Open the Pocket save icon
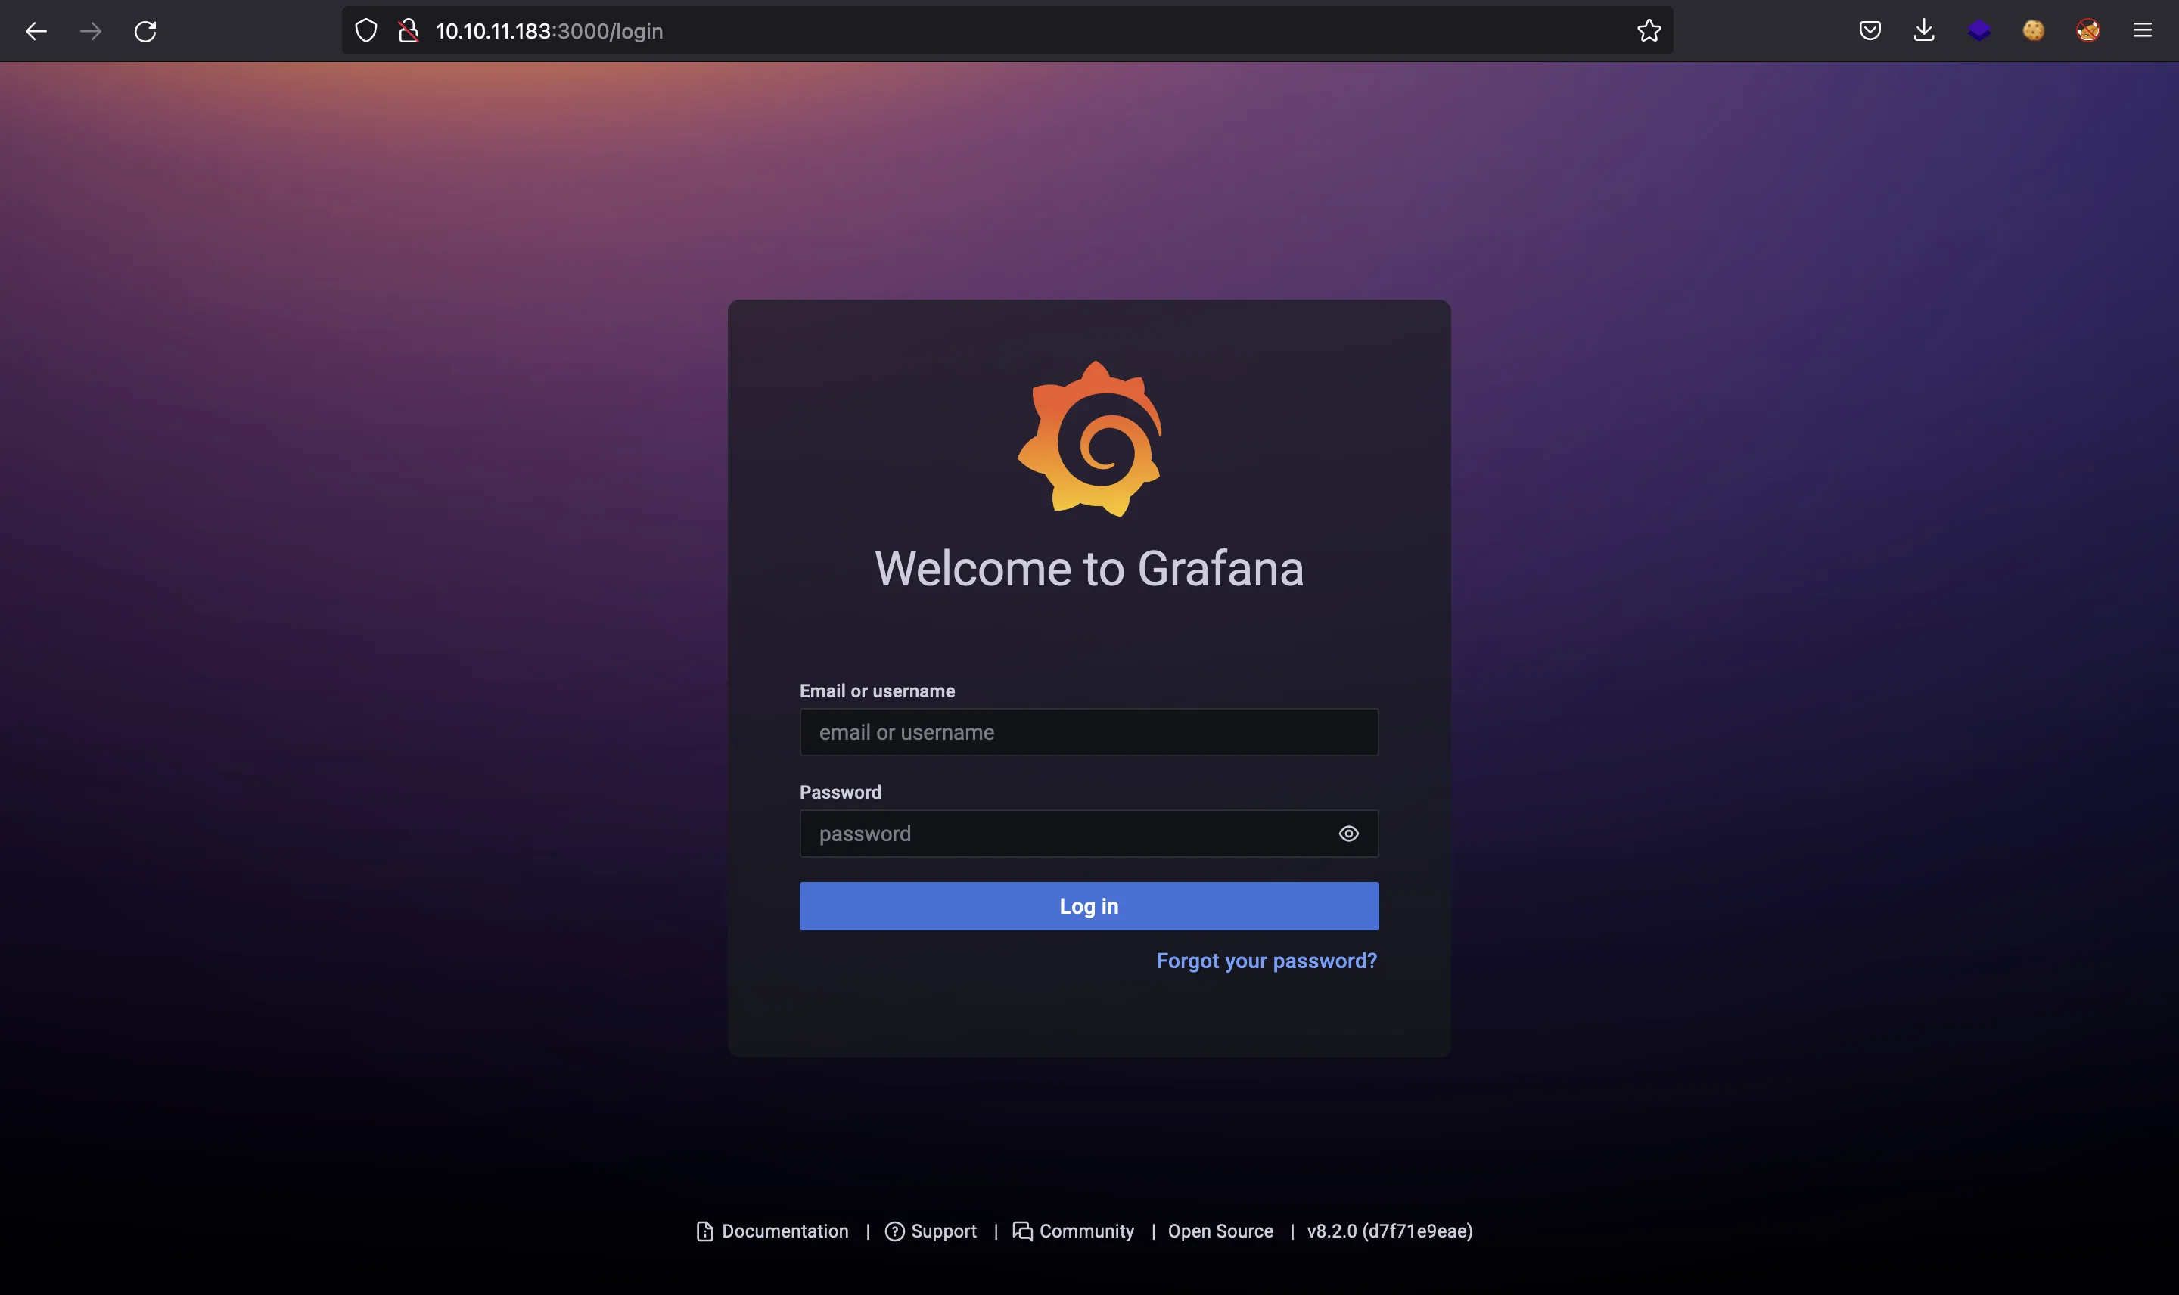 (x=1870, y=30)
